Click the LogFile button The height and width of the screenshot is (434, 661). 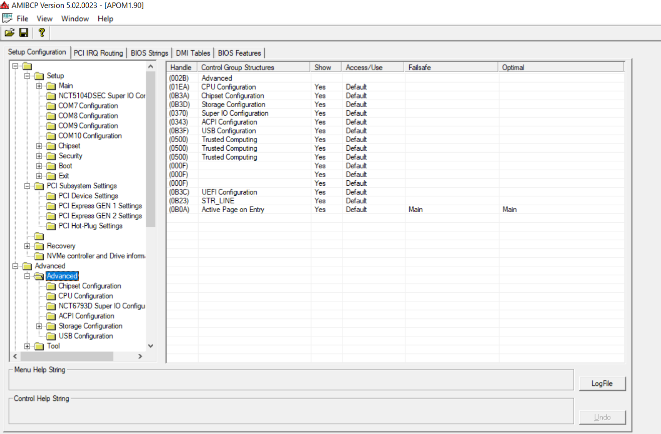click(602, 383)
